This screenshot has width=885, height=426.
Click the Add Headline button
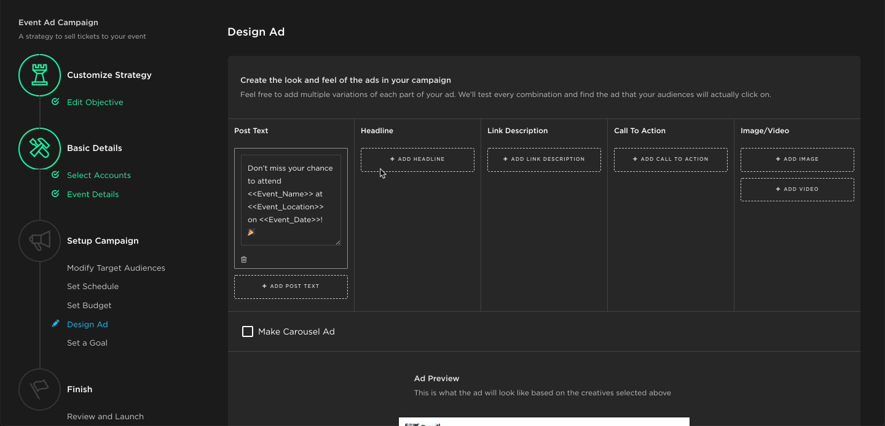coord(417,160)
